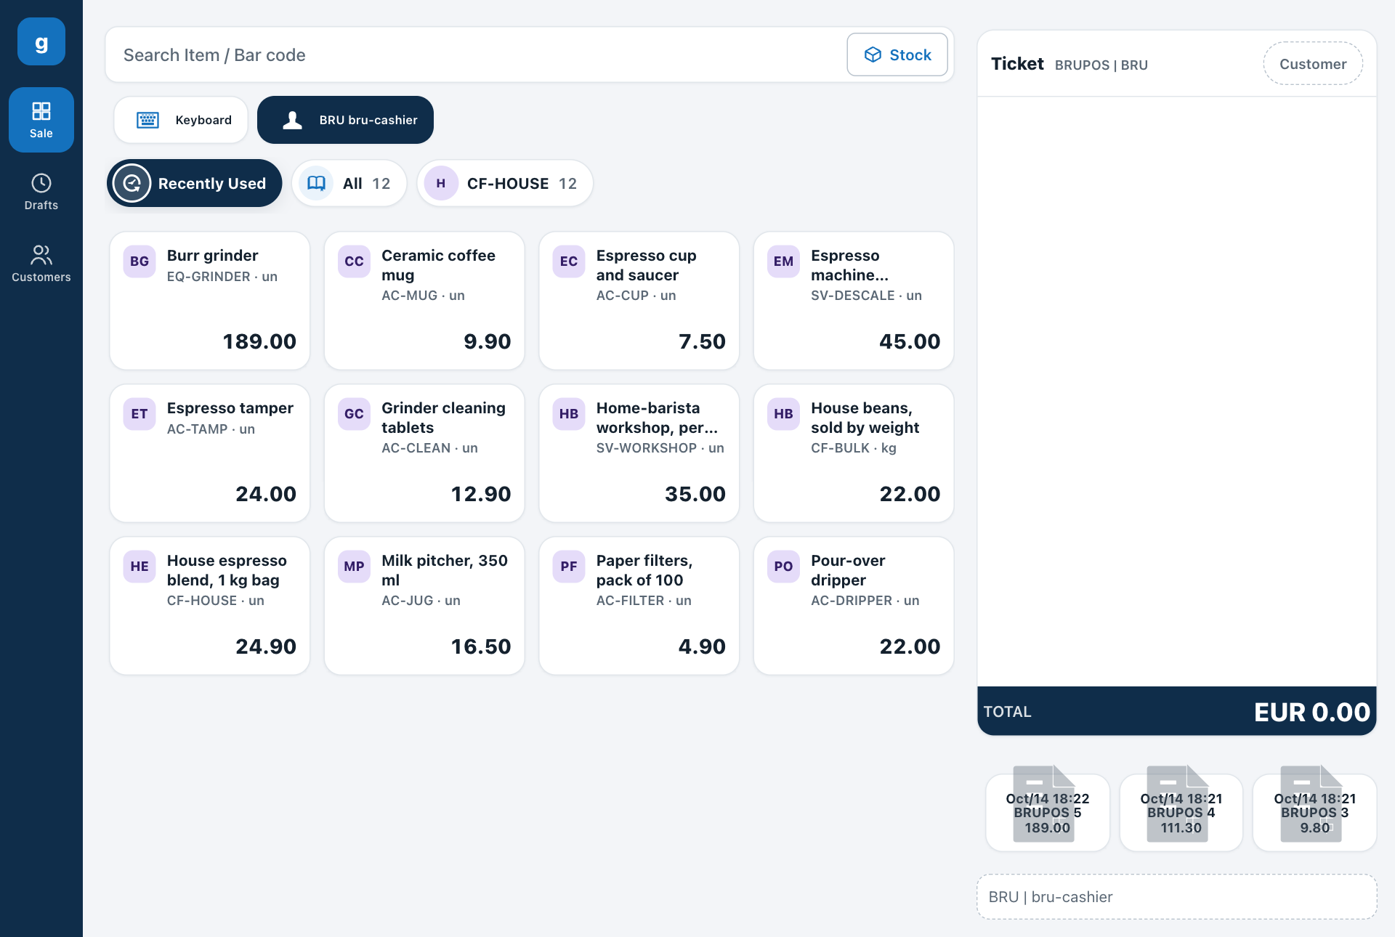Click the EM badge icon
The height and width of the screenshot is (937, 1395).
[x=783, y=261]
